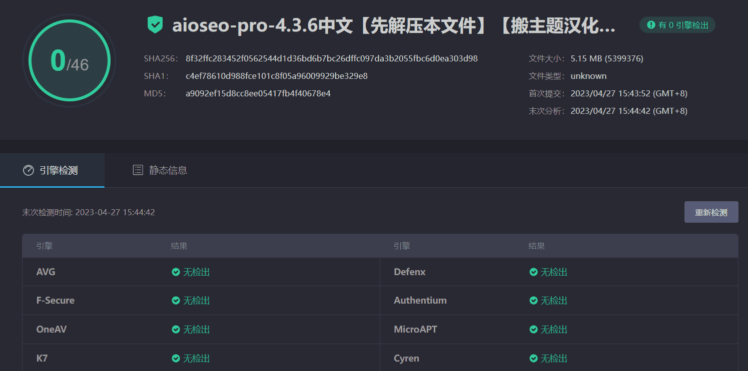Switch to the 引擎检测 tab
748x371 pixels.
(52, 170)
